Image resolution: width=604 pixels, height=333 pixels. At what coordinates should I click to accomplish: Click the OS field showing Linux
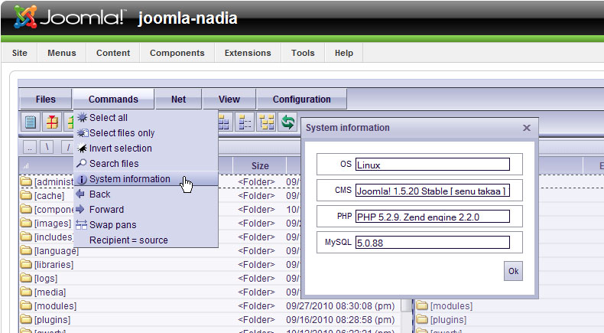pyautogui.click(x=433, y=165)
